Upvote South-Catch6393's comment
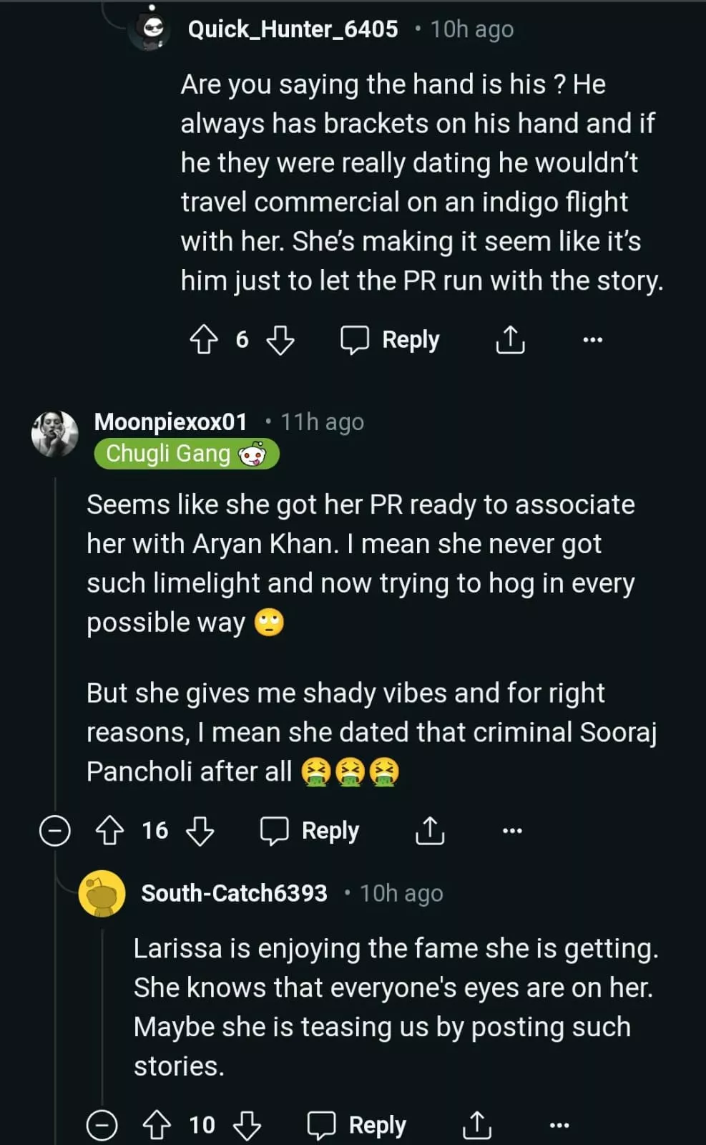Image resolution: width=706 pixels, height=1145 pixels. [x=157, y=1125]
